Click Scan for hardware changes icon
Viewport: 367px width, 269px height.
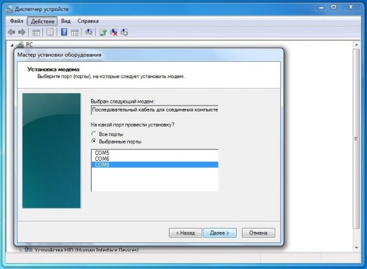click(89, 32)
